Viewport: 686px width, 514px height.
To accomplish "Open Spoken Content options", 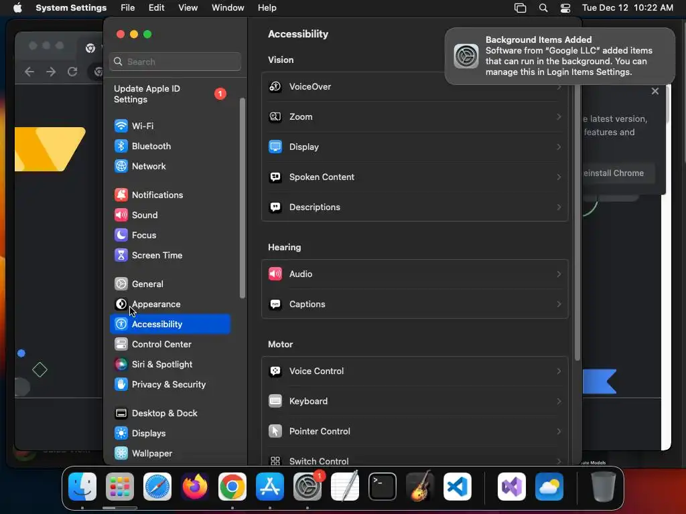I will tap(415, 177).
